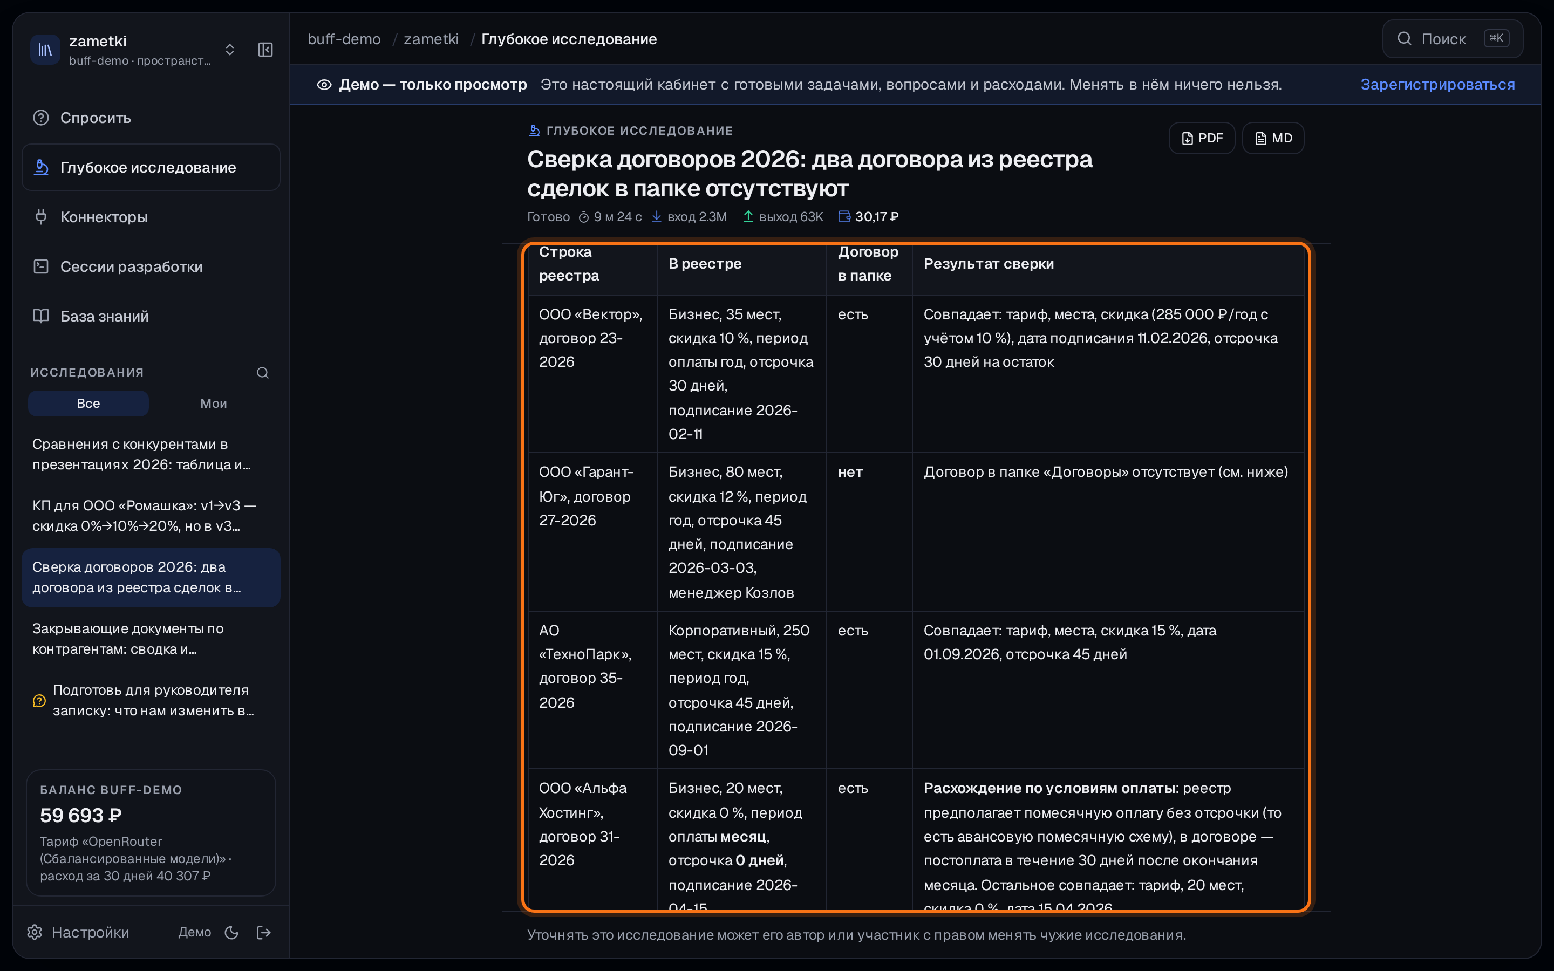Click the microscope icon above title

tap(534, 131)
